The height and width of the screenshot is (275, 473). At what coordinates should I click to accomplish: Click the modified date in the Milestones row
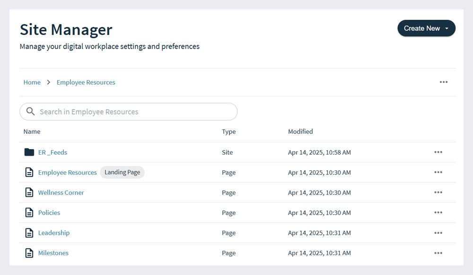pyautogui.click(x=319, y=253)
